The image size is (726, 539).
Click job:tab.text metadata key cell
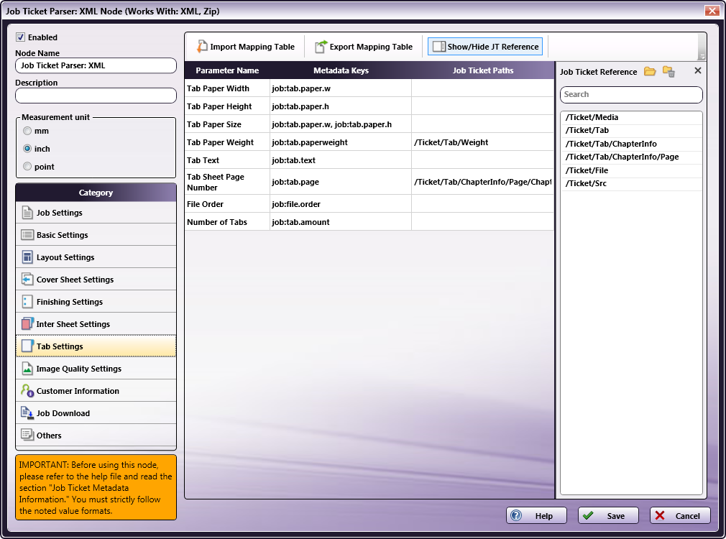pos(341,160)
